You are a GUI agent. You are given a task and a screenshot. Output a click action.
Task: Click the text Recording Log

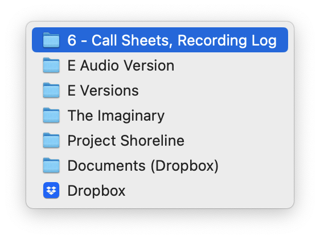227,41
